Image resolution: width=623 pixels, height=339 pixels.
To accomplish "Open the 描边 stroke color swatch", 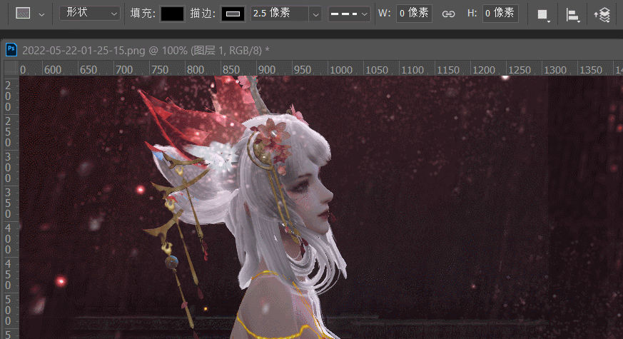I will click(x=233, y=14).
